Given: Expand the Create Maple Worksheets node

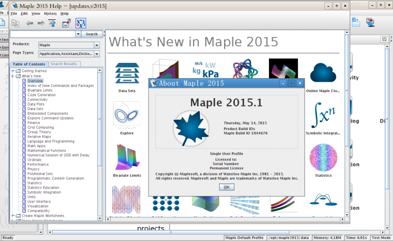Looking at the screenshot, I should (13, 216).
